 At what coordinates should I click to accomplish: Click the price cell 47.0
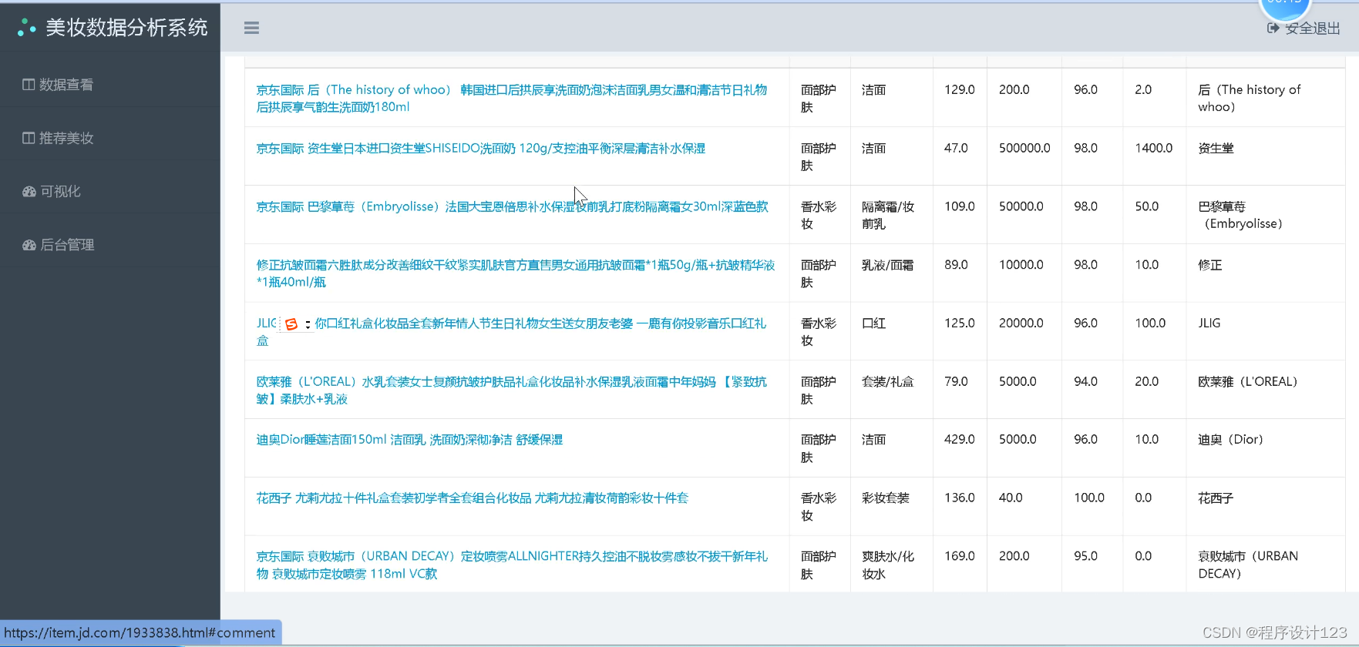[x=956, y=149]
